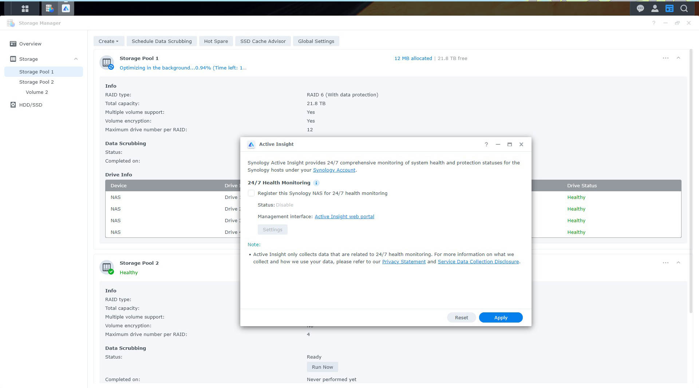This screenshot has width=699, height=388.
Task: Open Active Insight web portal link
Action: coord(344,216)
